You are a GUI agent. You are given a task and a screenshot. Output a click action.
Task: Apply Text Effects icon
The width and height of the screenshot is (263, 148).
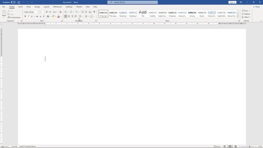[x=48, y=16]
